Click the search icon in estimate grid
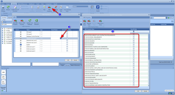 point(172,21)
